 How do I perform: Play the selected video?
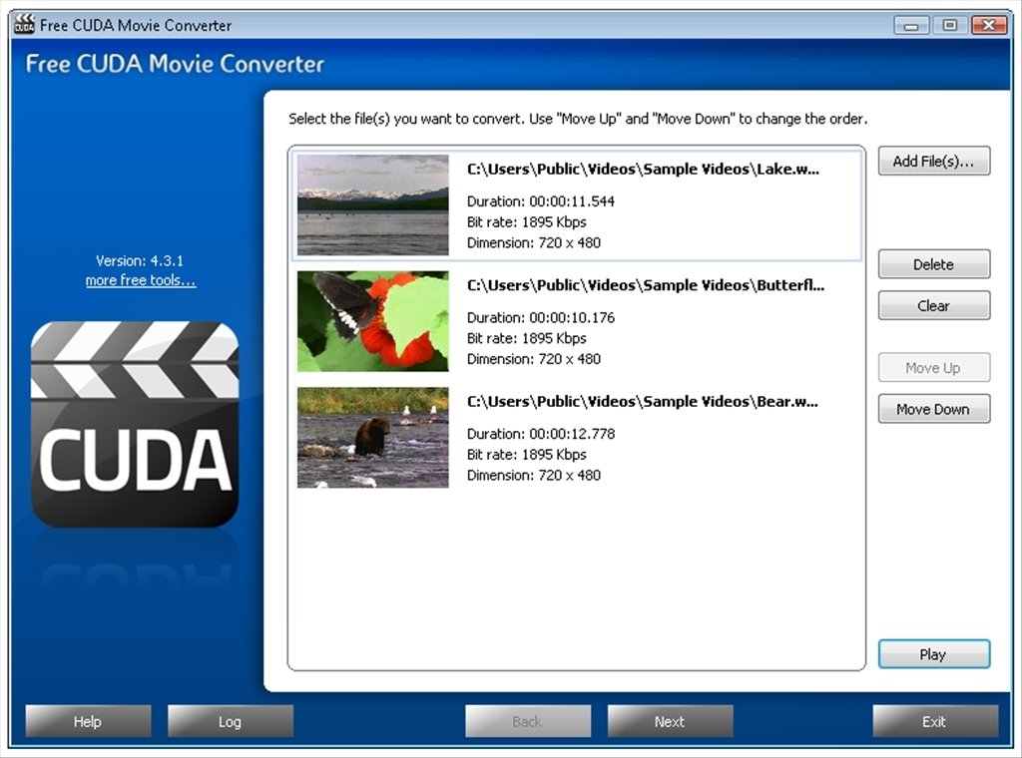(934, 654)
